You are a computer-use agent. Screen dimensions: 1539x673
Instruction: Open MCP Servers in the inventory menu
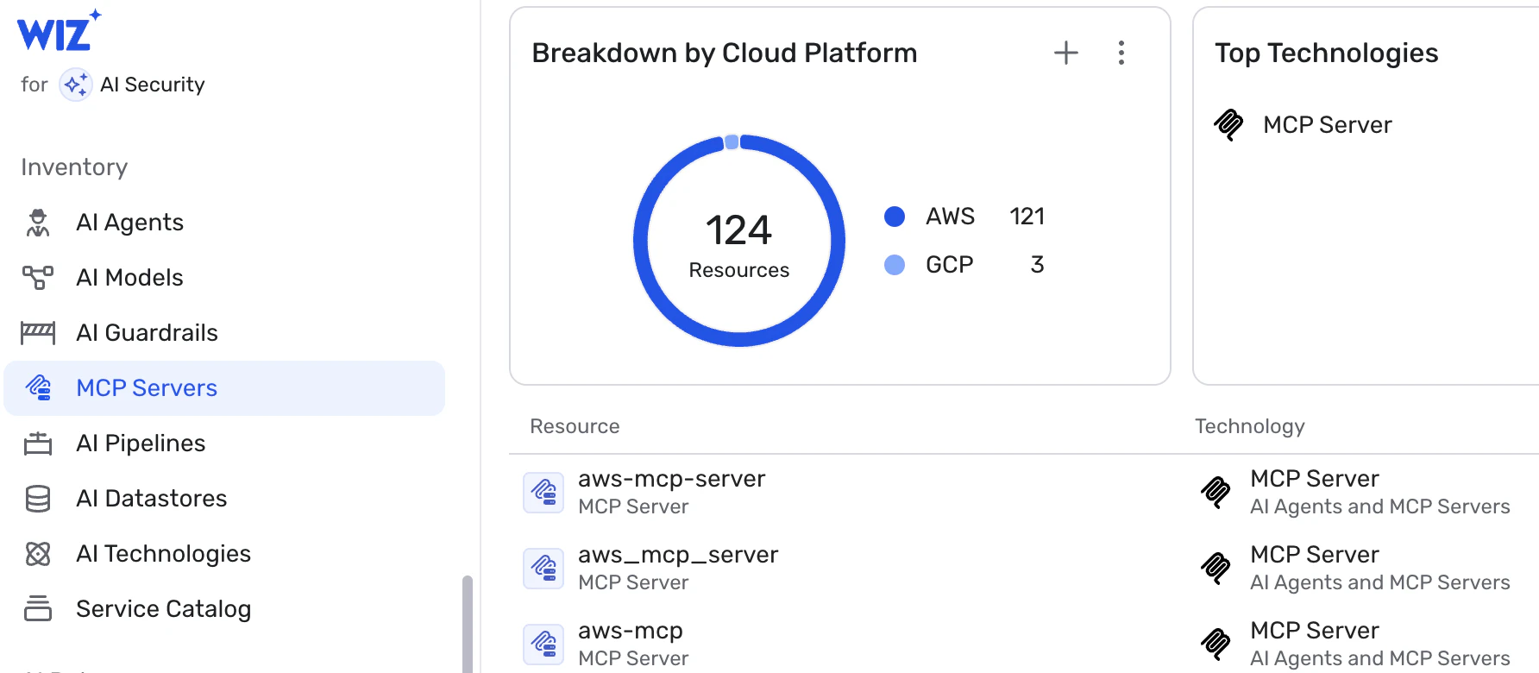(x=147, y=388)
